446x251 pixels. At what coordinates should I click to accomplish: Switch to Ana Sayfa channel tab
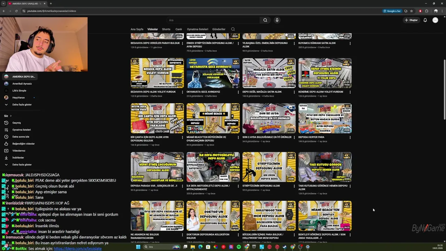[137, 29]
